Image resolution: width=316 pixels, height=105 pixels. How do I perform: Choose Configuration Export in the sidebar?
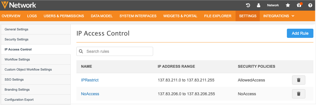tap(36, 100)
